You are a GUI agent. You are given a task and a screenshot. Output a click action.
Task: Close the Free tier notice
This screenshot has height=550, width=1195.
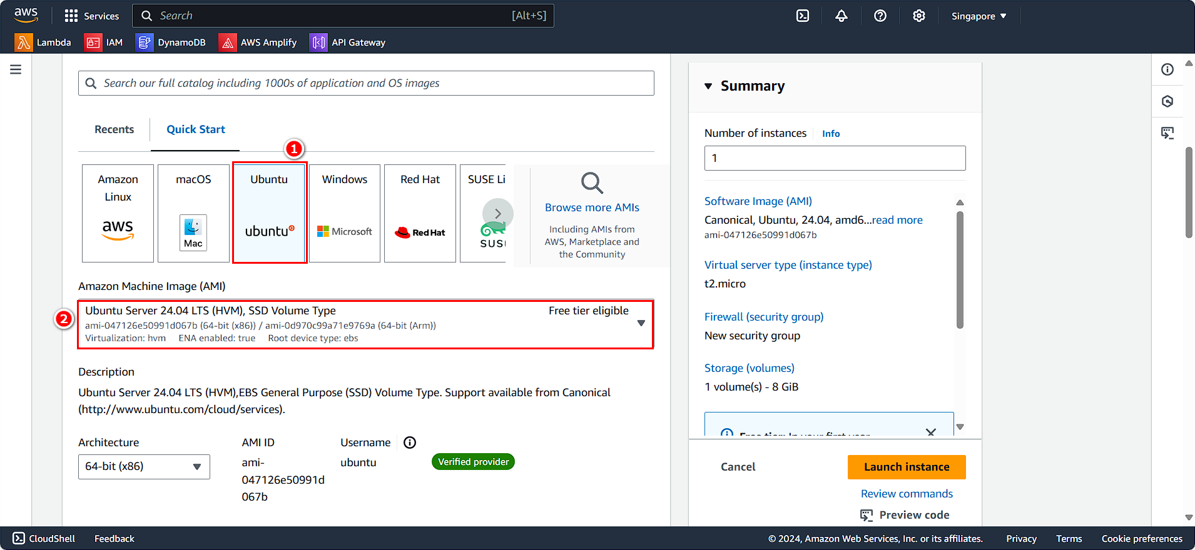tap(931, 432)
